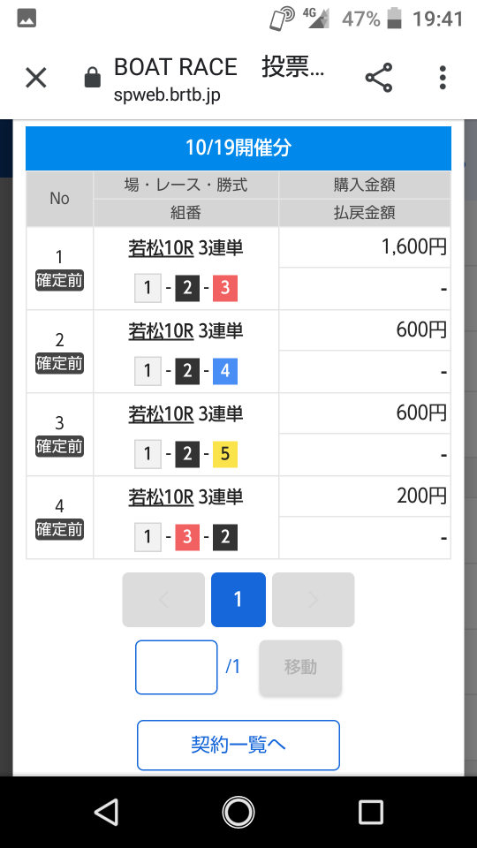
Task: Close the browser tab with X icon
Action: 36,78
